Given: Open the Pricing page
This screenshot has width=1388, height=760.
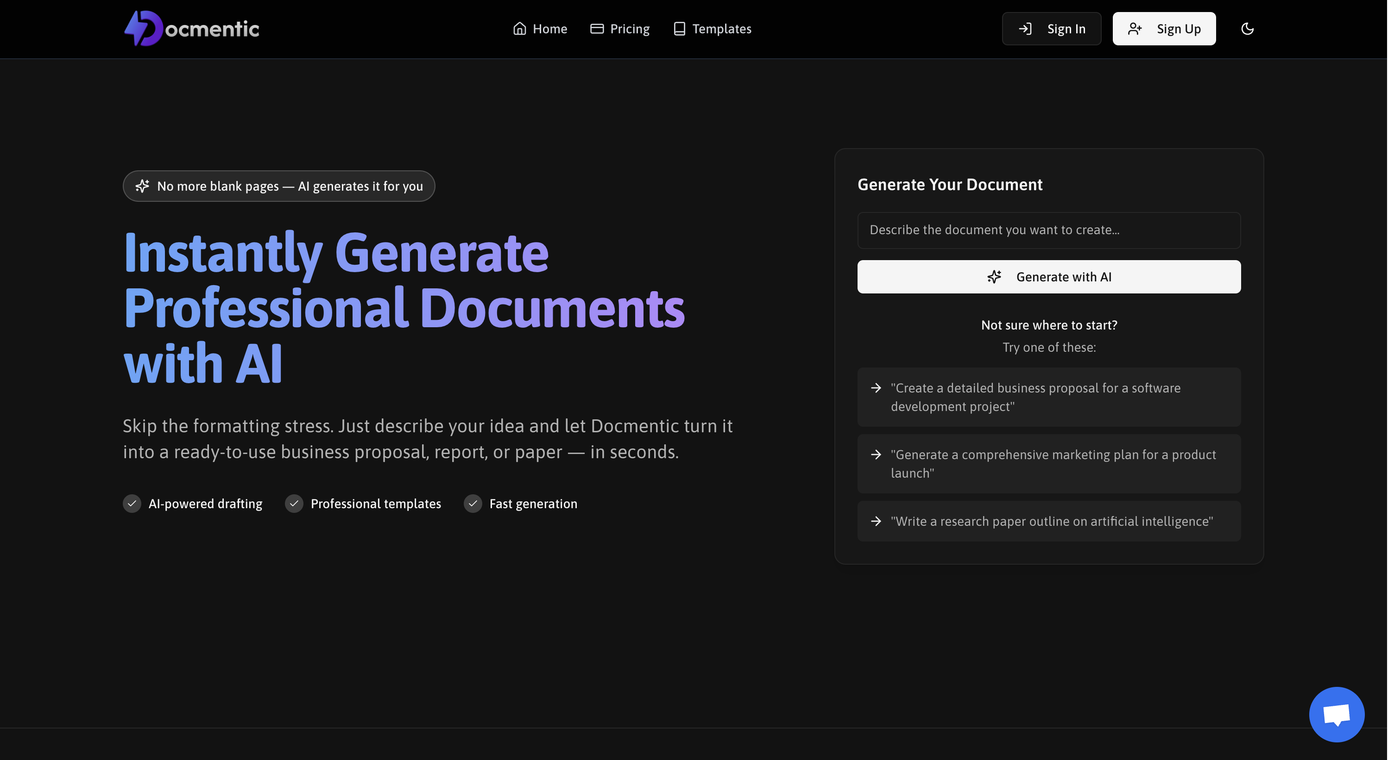Looking at the screenshot, I should click(629, 29).
